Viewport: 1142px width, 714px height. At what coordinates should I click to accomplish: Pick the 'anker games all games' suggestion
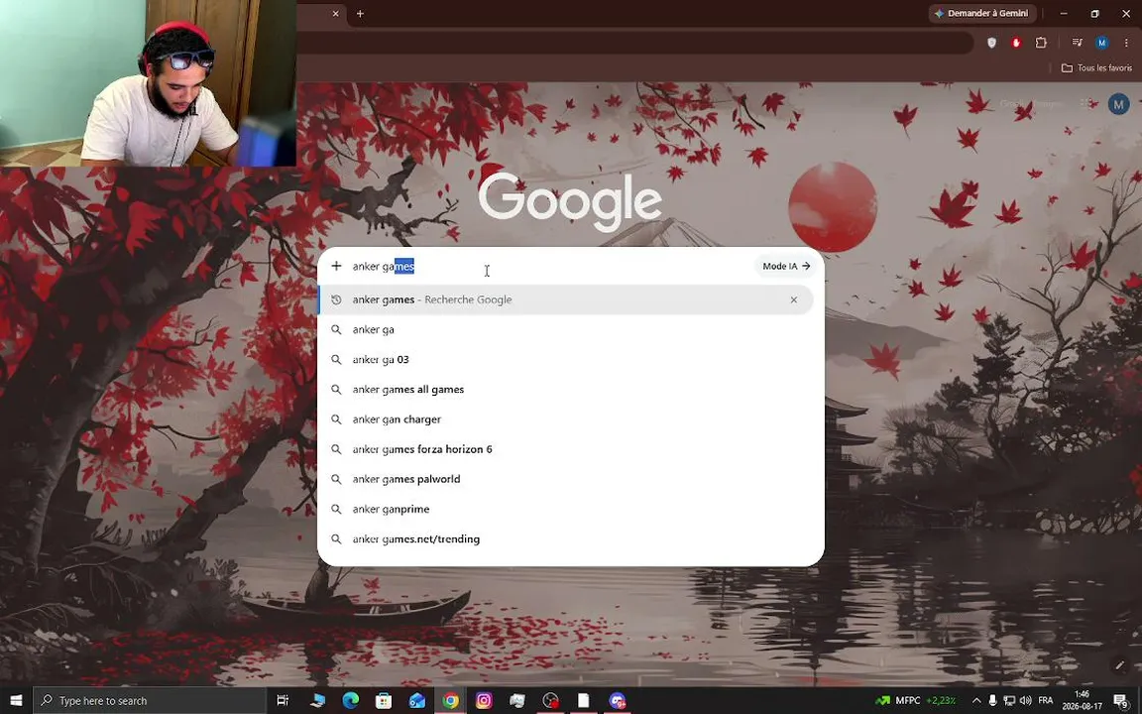click(566, 389)
